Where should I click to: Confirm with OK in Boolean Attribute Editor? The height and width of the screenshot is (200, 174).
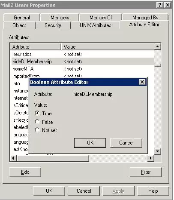(x=90, y=143)
